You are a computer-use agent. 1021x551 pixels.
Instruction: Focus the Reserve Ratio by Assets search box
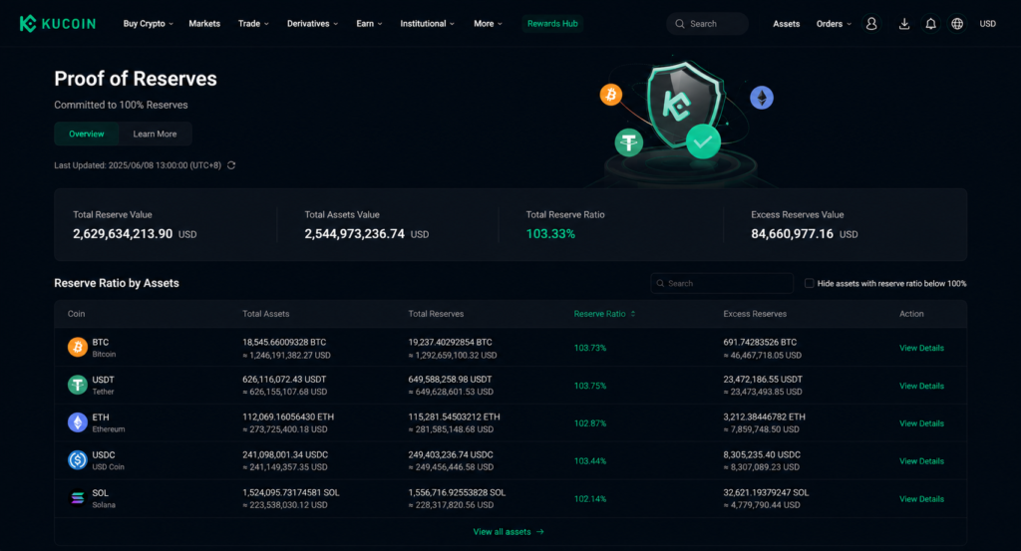click(722, 284)
